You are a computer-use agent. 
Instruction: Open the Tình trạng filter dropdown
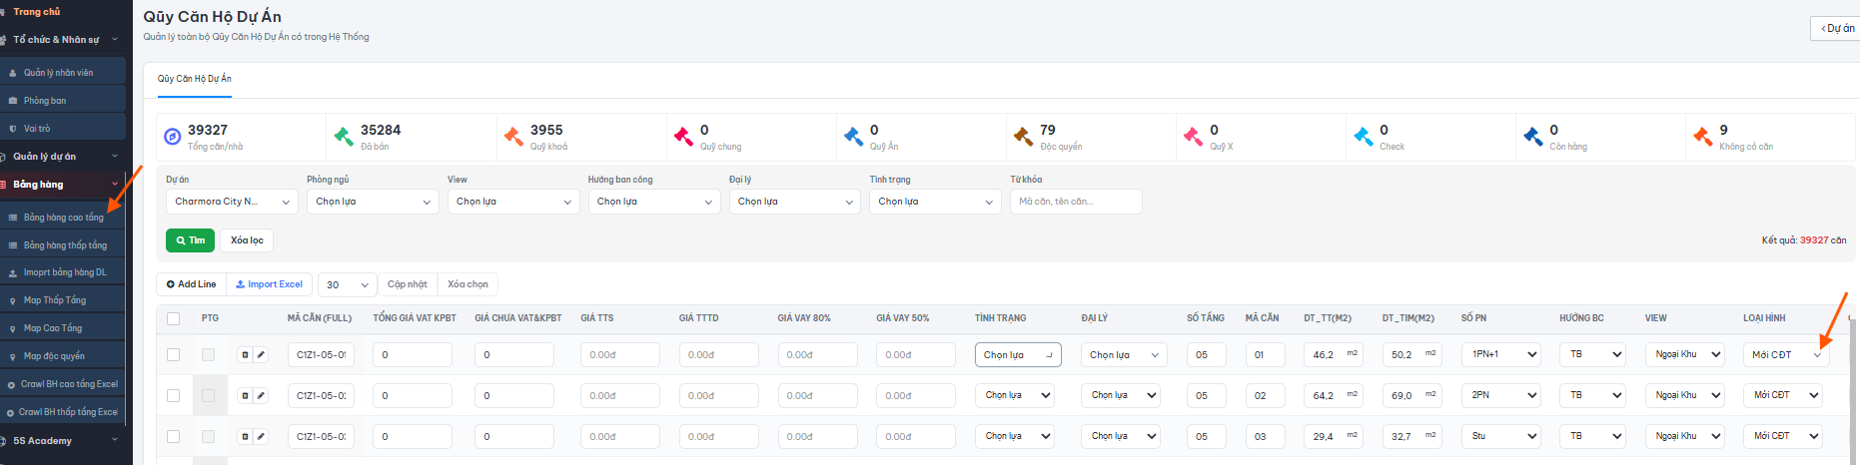pyautogui.click(x=936, y=202)
